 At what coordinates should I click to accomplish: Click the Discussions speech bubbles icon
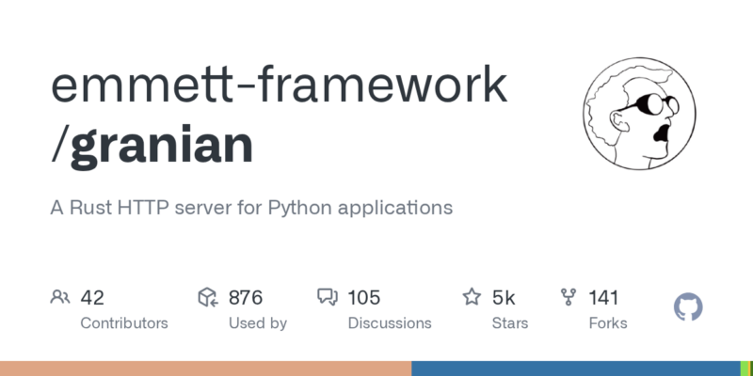(x=328, y=297)
